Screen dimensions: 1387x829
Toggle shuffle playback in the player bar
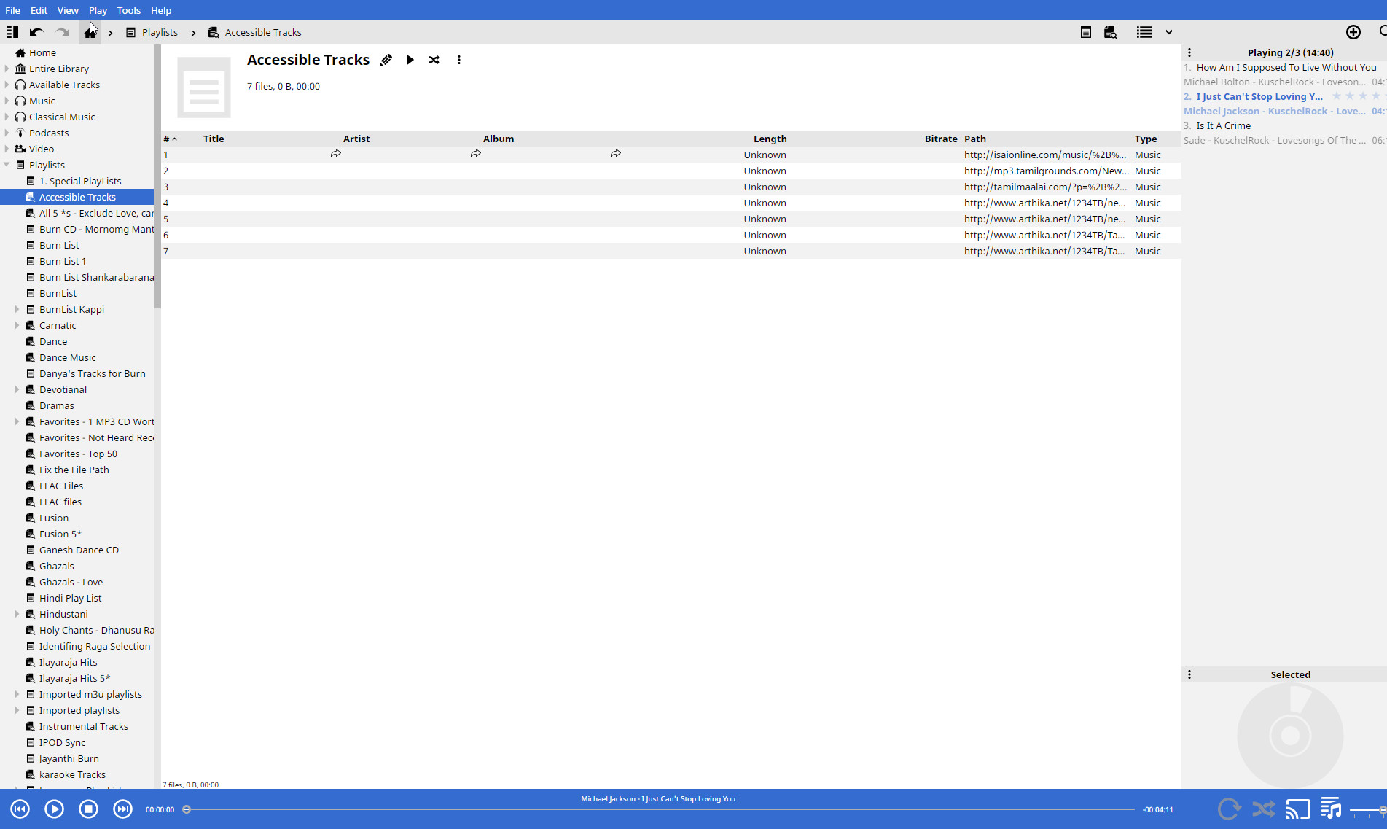click(1264, 809)
